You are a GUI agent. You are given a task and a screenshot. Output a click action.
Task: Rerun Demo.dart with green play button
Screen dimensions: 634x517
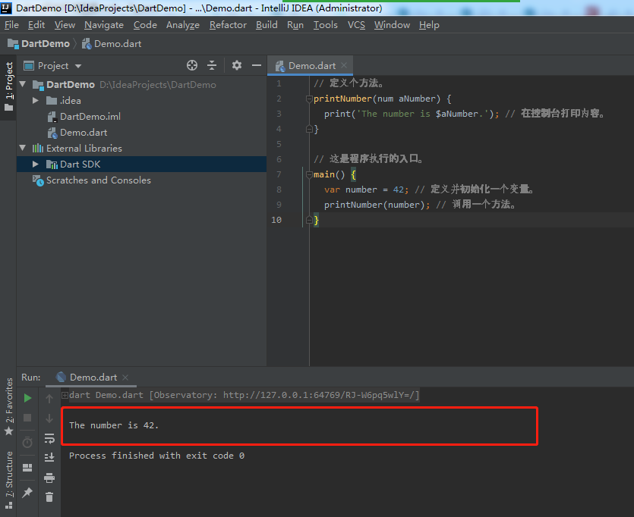27,398
